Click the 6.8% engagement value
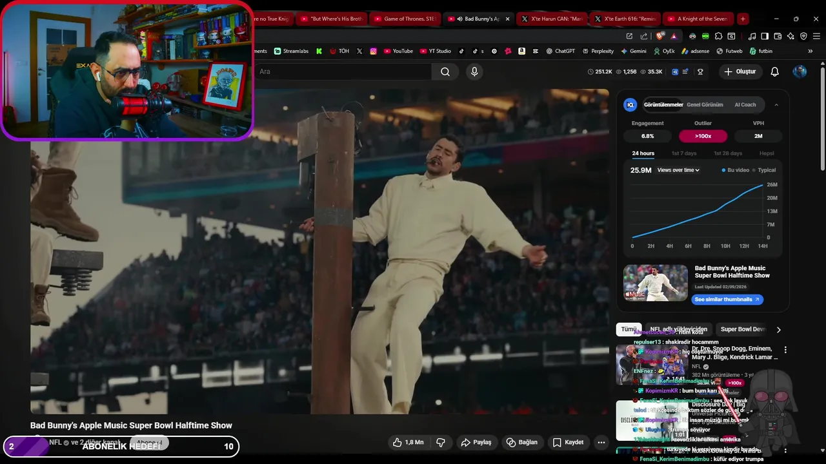Image resolution: width=826 pixels, height=464 pixels. coord(647,136)
